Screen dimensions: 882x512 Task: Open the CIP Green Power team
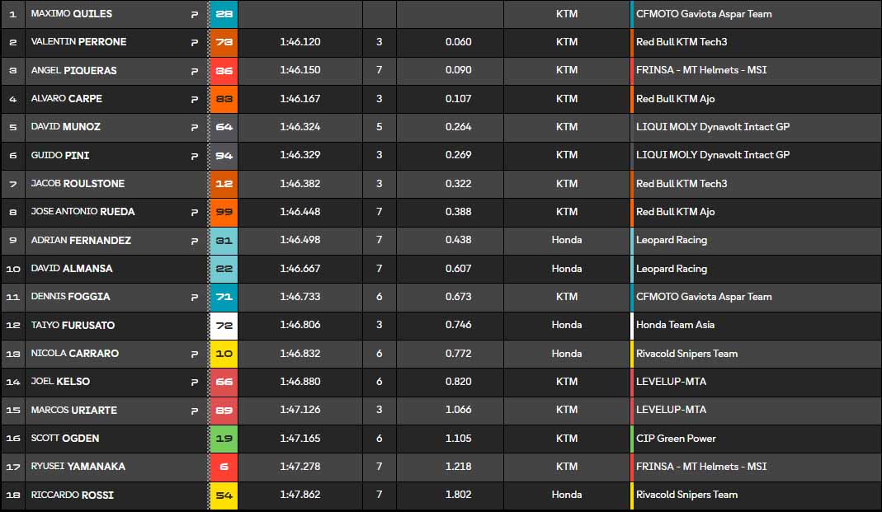point(676,439)
